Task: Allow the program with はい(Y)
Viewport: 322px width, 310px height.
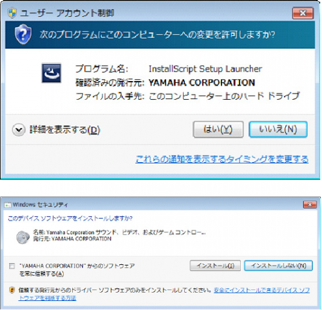Action: (x=218, y=129)
